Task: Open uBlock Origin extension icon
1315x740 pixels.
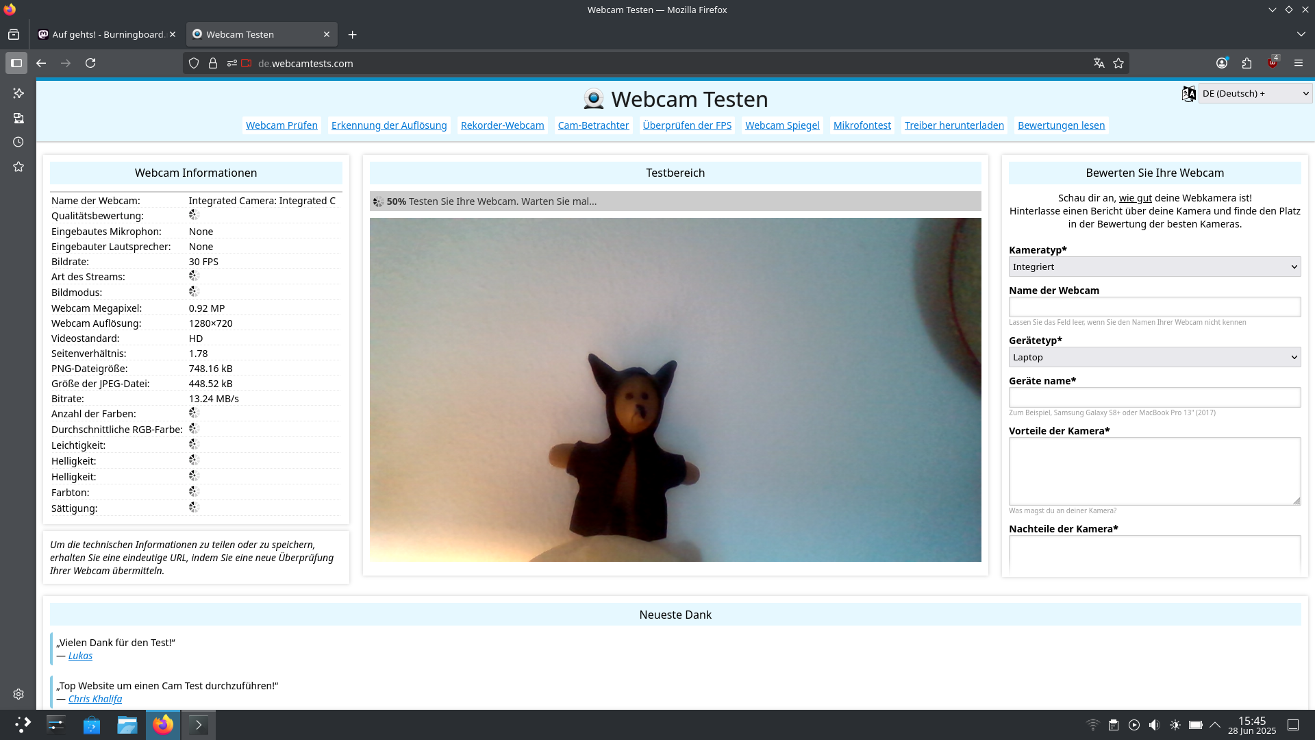Action: tap(1272, 63)
